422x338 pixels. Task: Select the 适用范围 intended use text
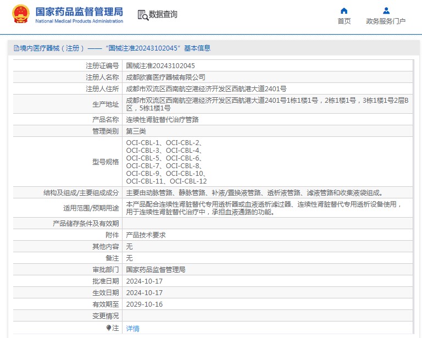pyautogui.click(x=264, y=208)
